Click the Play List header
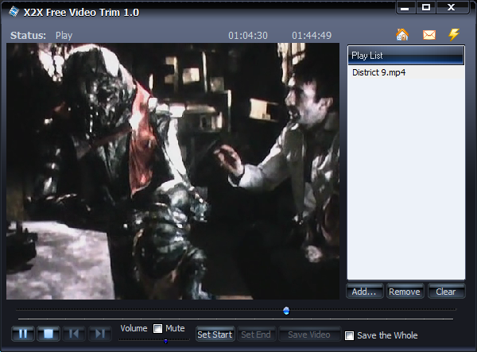Viewport: 477px width, 352px height. coord(405,56)
